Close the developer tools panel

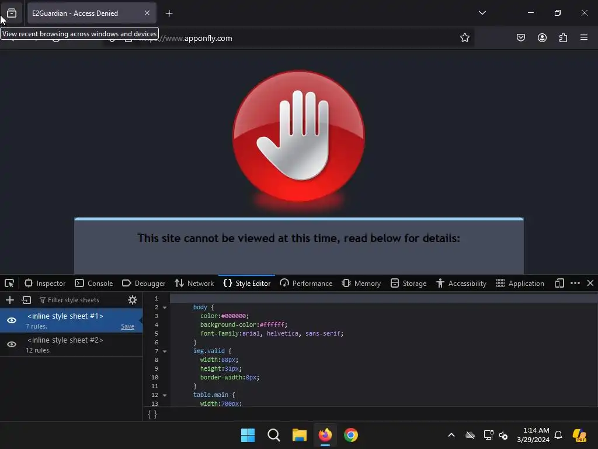(x=590, y=284)
